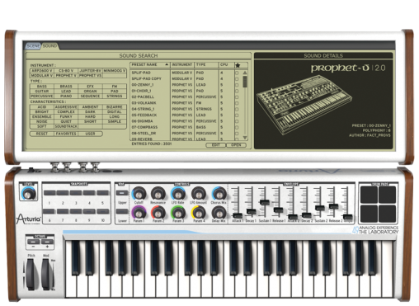The width and height of the screenshot is (419, 306).
Task: Click the Chorus Mix knob
Action: 219,194
